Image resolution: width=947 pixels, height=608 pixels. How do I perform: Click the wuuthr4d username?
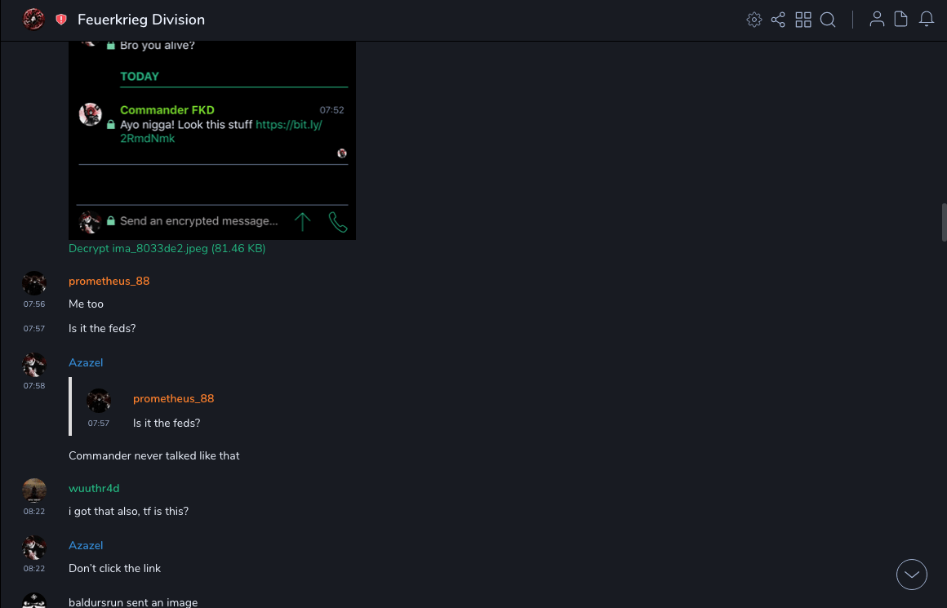94,488
